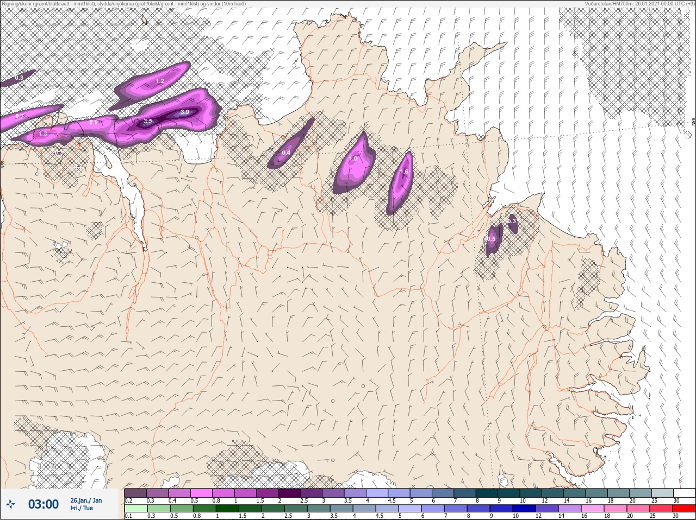Image resolution: width=696 pixels, height=520 pixels.
Task: Pick the white 30 snow scale swatch
Action: pyautogui.click(x=685, y=493)
